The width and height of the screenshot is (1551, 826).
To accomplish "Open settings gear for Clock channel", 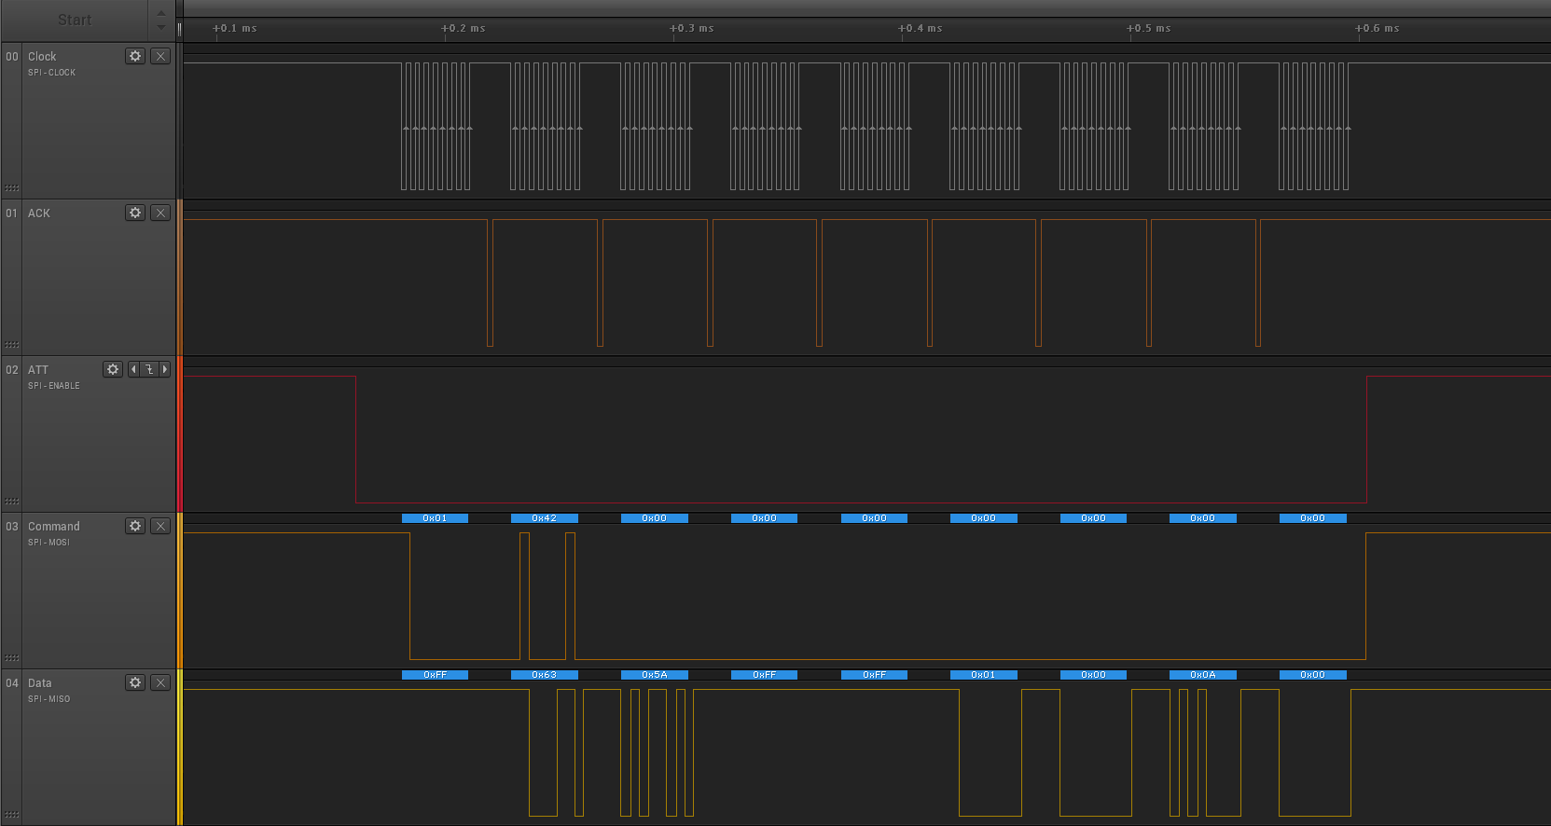I will point(135,56).
